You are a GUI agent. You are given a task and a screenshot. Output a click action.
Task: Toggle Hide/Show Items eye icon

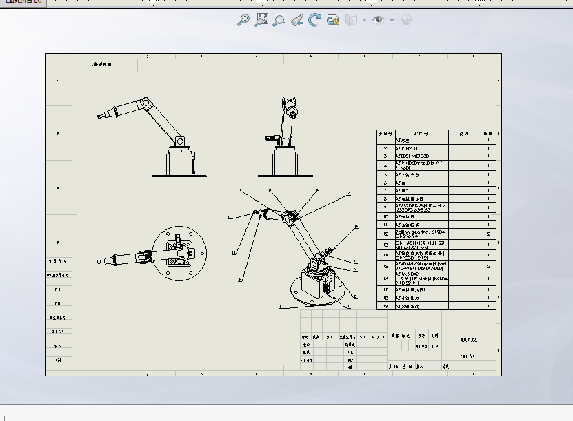click(x=379, y=20)
